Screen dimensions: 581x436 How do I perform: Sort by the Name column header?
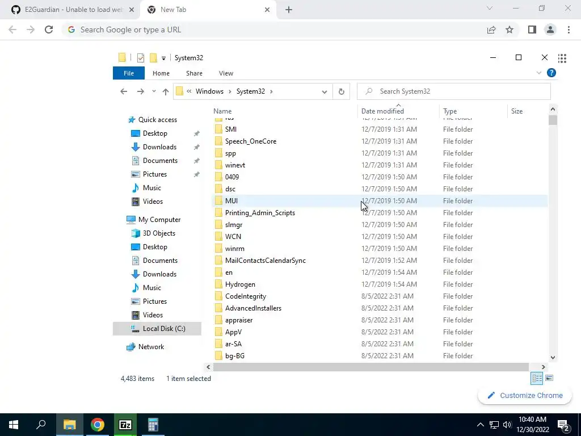pos(222,111)
